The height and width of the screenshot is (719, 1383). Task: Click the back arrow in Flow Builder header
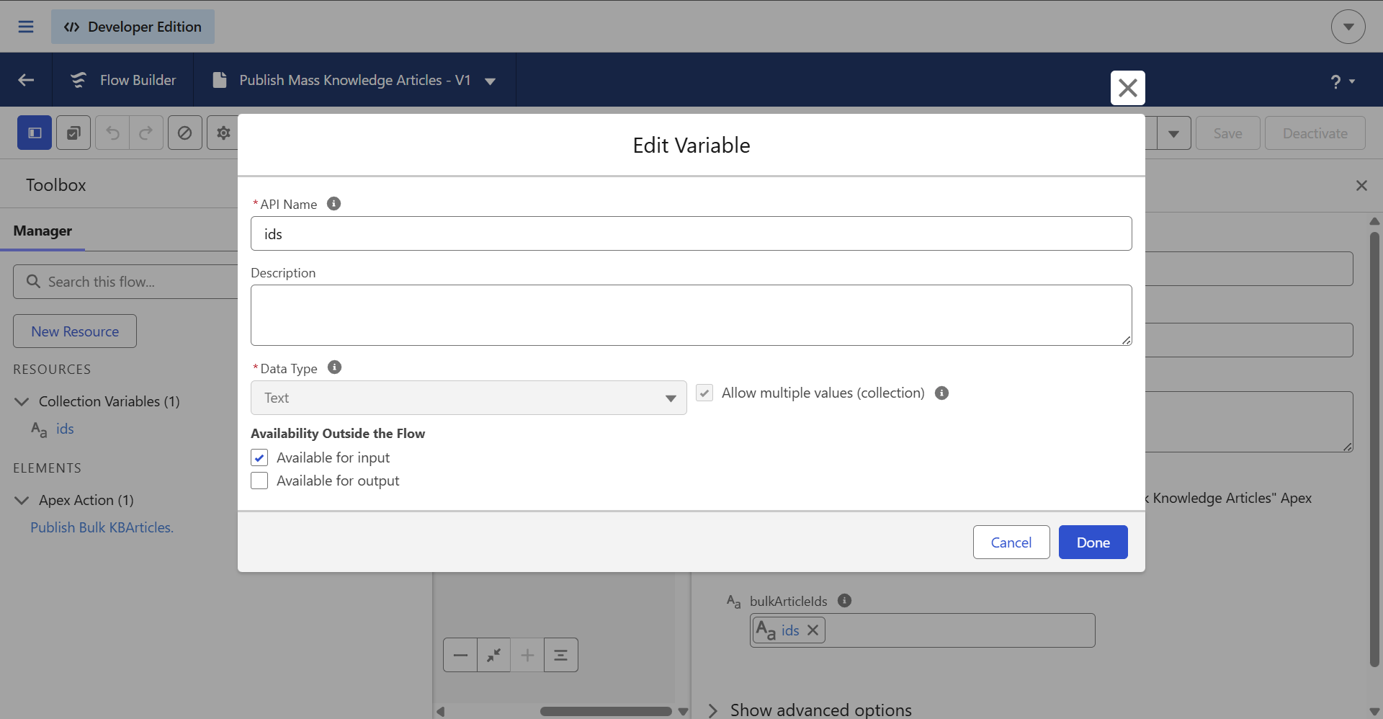coord(26,80)
